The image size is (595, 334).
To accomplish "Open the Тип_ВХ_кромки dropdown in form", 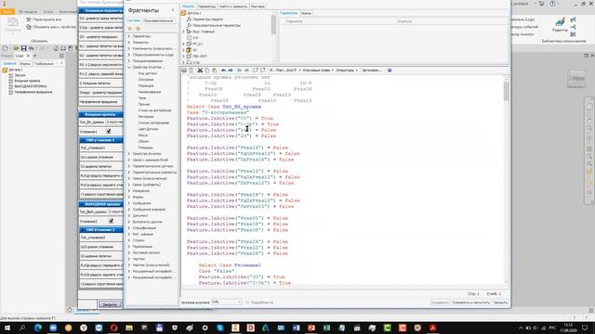I will pos(113,122).
